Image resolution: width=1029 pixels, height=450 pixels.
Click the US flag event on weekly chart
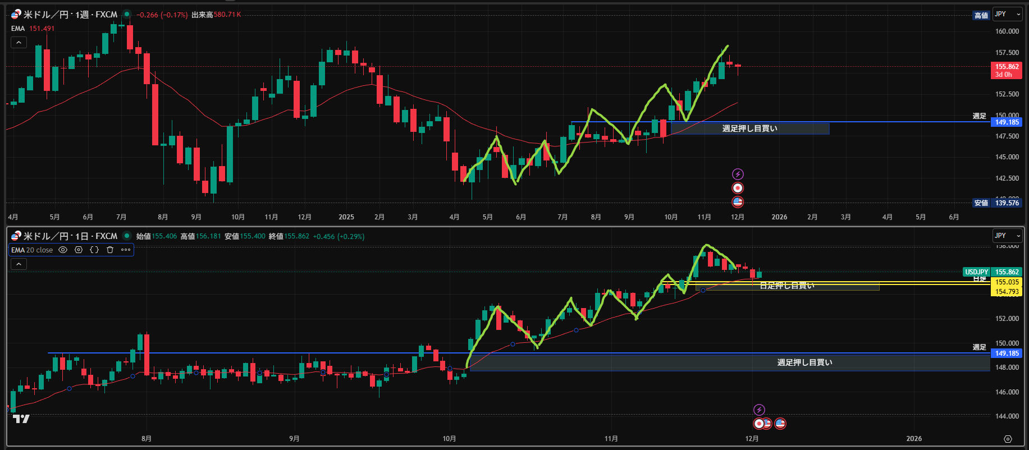tap(738, 202)
